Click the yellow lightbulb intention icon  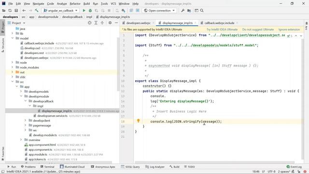pyautogui.click(x=139, y=120)
